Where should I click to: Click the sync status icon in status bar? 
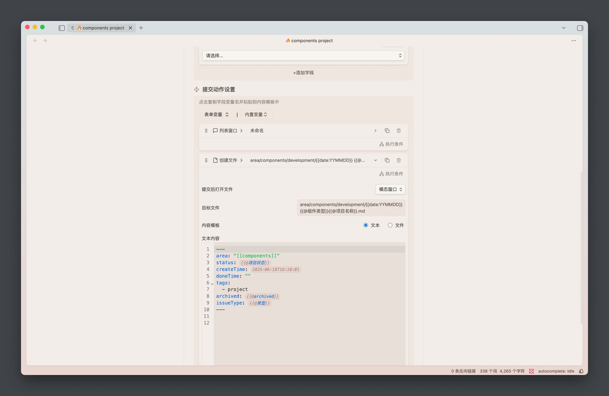[531, 371]
